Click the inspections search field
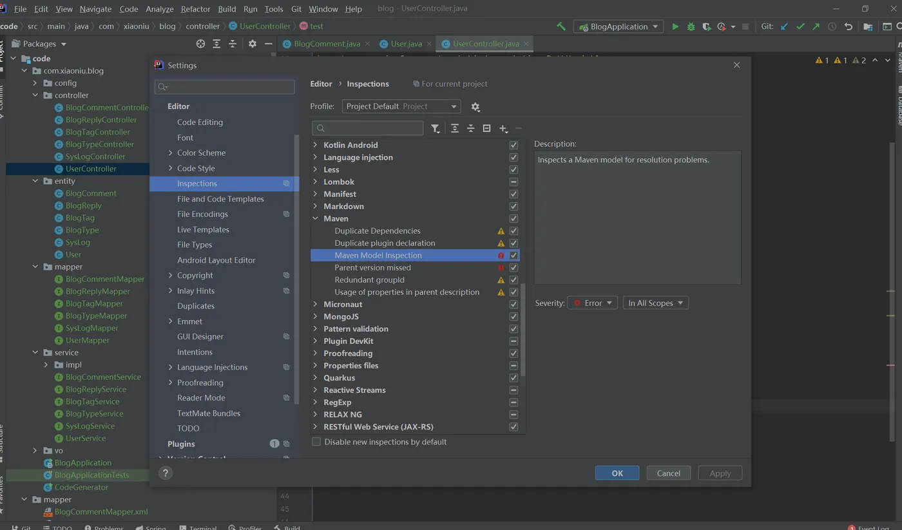Screen dimensions: 902x530 coord(368,128)
